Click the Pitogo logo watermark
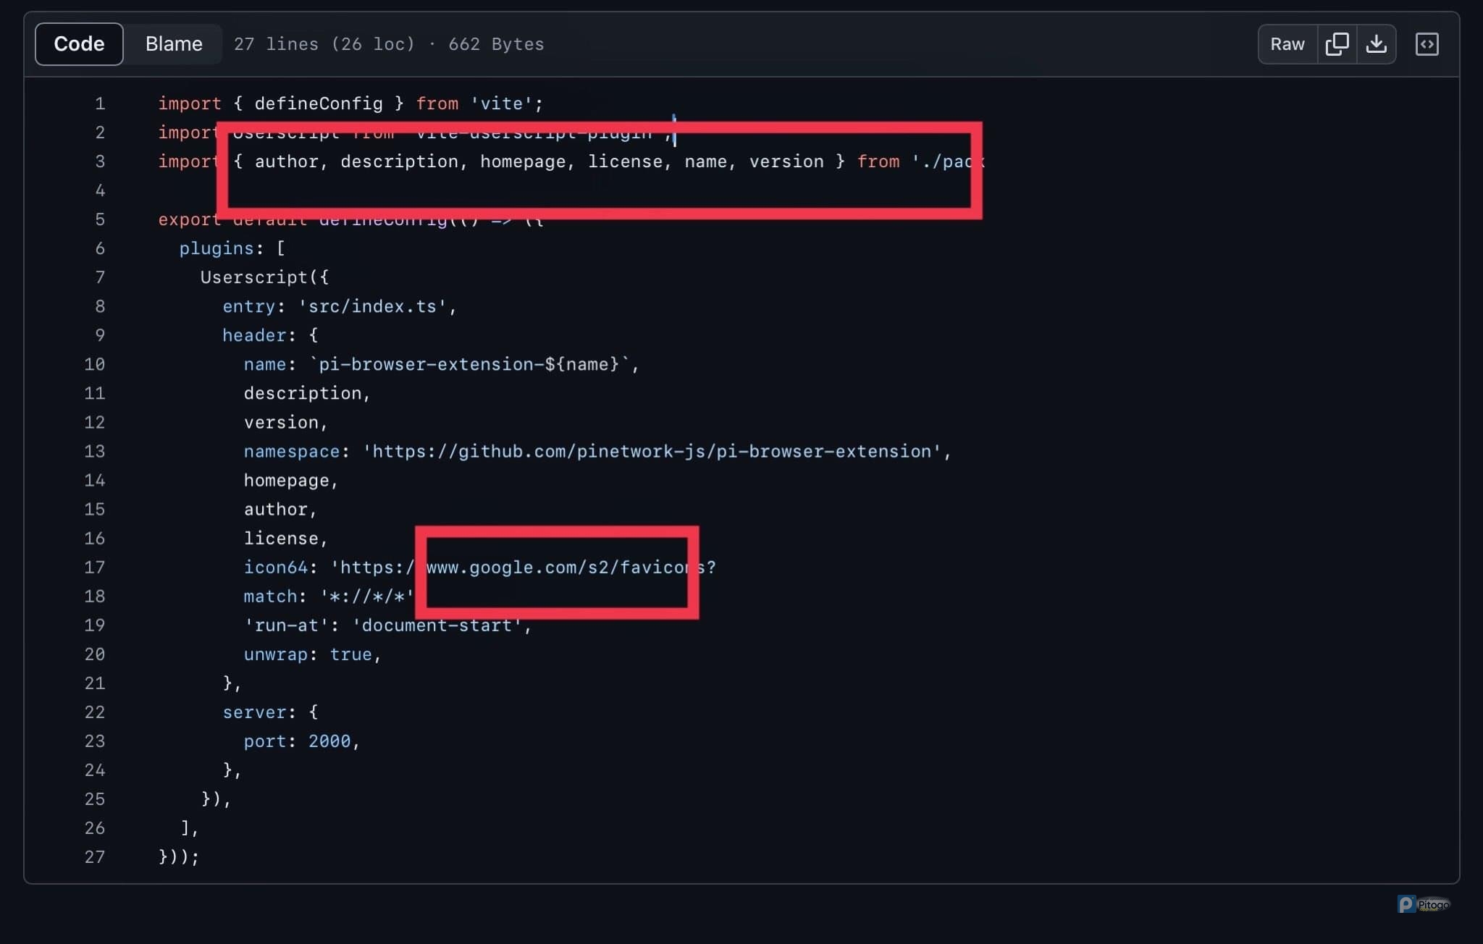 [x=1424, y=904]
